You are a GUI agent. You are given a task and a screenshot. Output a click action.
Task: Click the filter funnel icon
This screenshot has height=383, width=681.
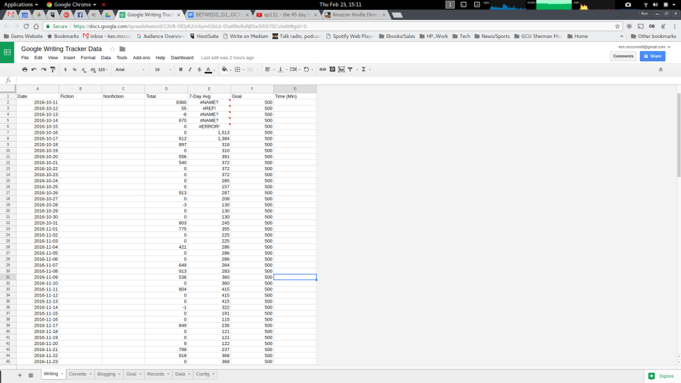click(x=350, y=69)
